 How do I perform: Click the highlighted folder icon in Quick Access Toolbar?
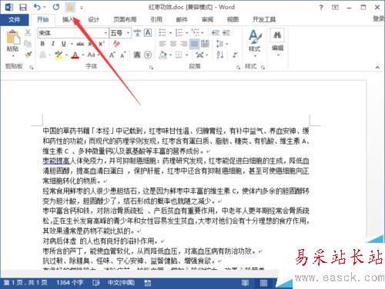click(70, 8)
